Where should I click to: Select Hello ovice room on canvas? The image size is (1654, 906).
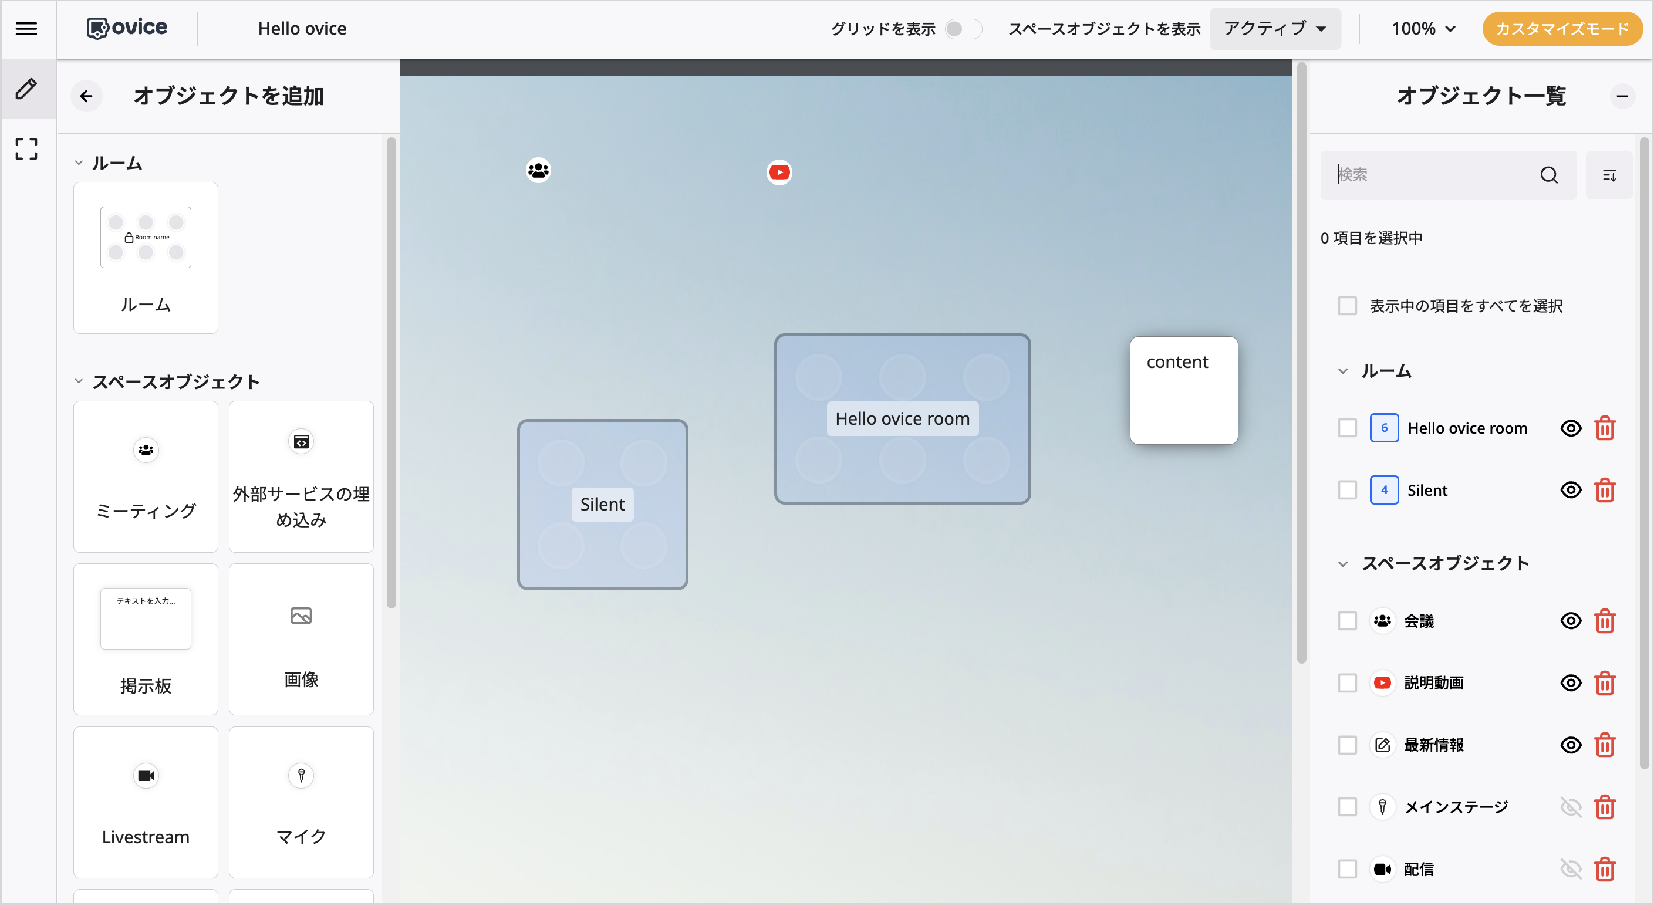(x=902, y=418)
